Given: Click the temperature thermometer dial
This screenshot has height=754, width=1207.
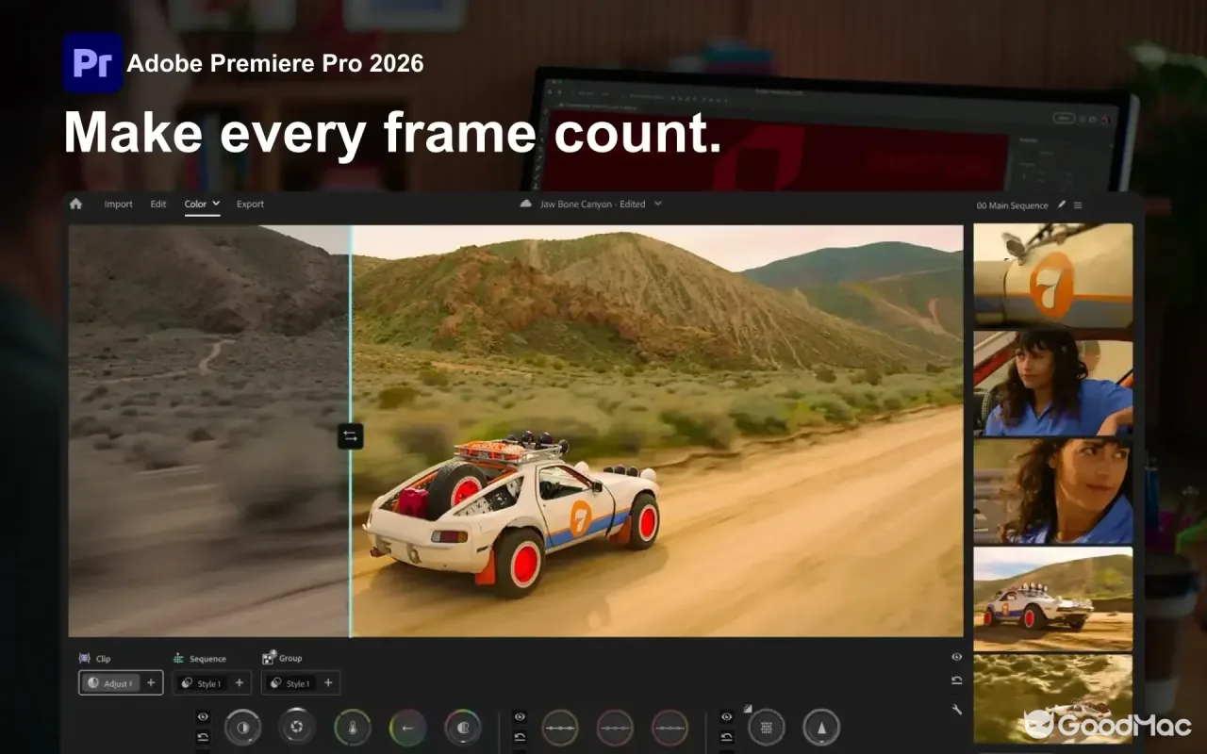Looking at the screenshot, I should click(x=353, y=728).
